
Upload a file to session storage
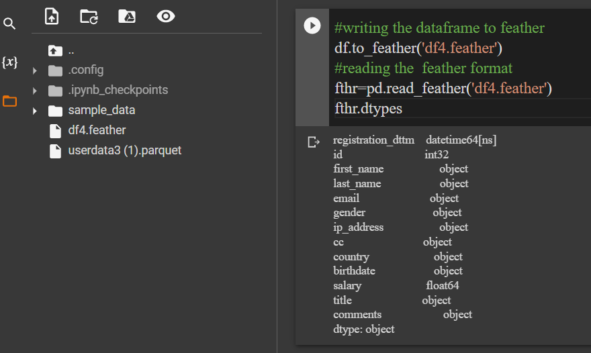(x=52, y=17)
